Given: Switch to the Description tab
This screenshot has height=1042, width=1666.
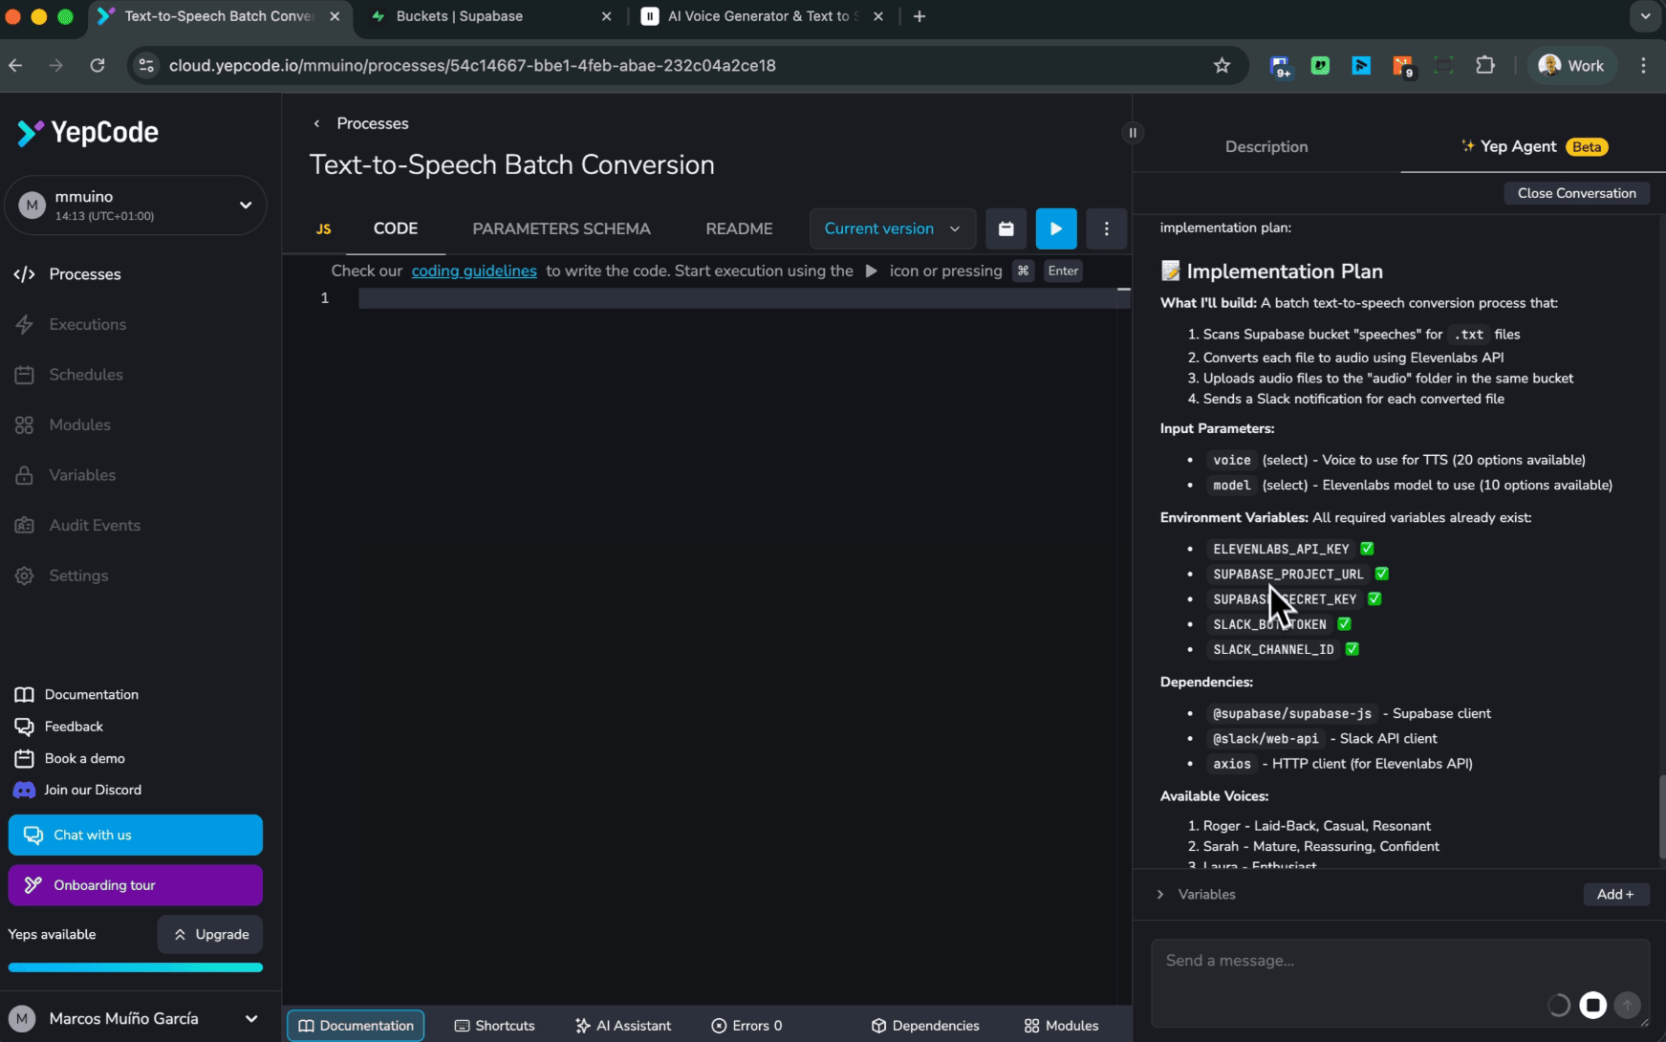Looking at the screenshot, I should pyautogui.click(x=1266, y=146).
